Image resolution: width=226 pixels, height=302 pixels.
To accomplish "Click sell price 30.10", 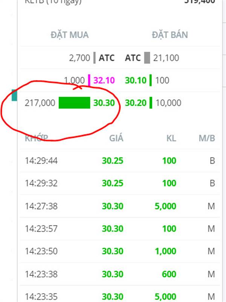I will 136,80.
